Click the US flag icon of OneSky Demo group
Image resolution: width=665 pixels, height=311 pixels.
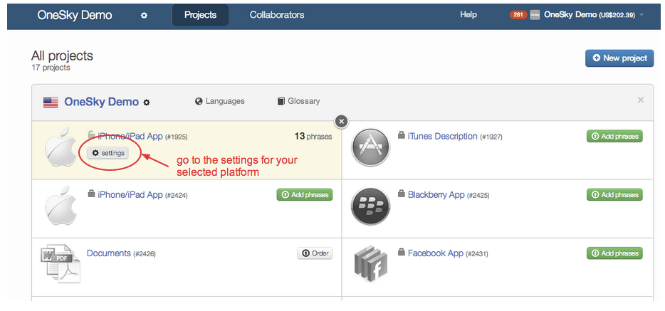click(51, 102)
